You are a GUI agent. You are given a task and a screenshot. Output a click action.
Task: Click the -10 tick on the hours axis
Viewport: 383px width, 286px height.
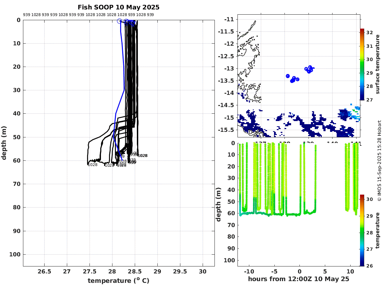coord(249,271)
